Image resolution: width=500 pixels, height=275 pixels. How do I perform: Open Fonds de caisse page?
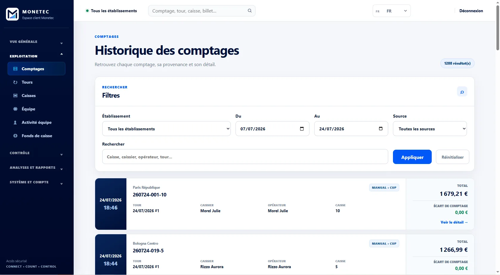(x=36, y=136)
